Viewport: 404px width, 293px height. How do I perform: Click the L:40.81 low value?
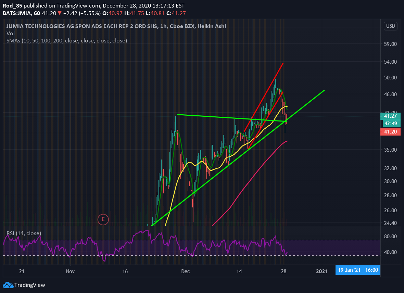click(155, 13)
